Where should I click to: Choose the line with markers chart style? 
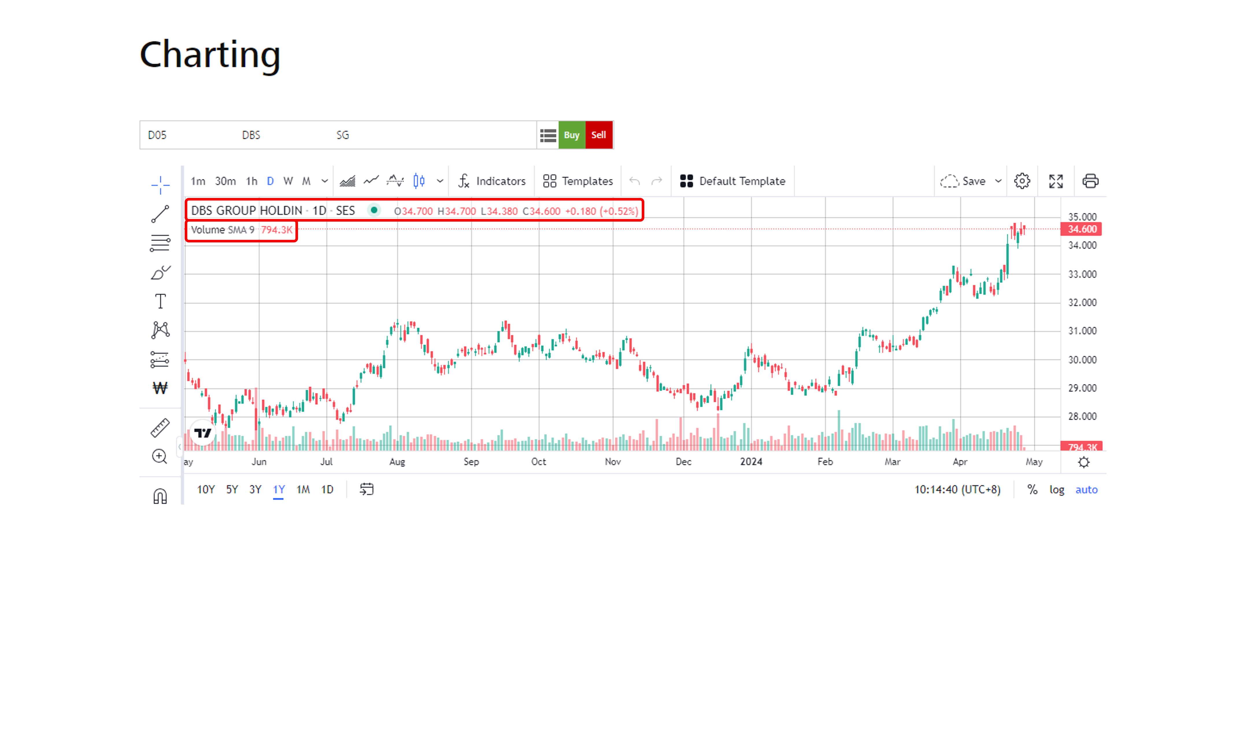395,181
